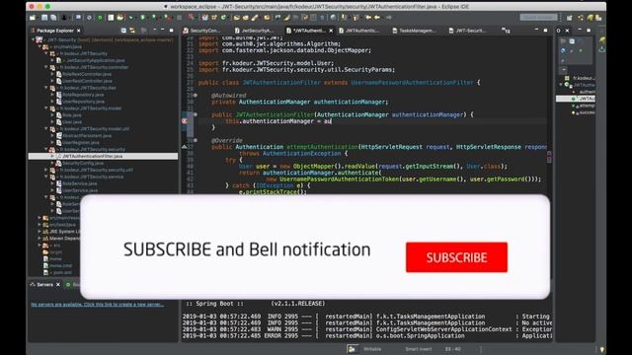Screen dimensions: 632x355
Task: Switch to the SecurityCon... editor tab
Action: click(x=201, y=31)
